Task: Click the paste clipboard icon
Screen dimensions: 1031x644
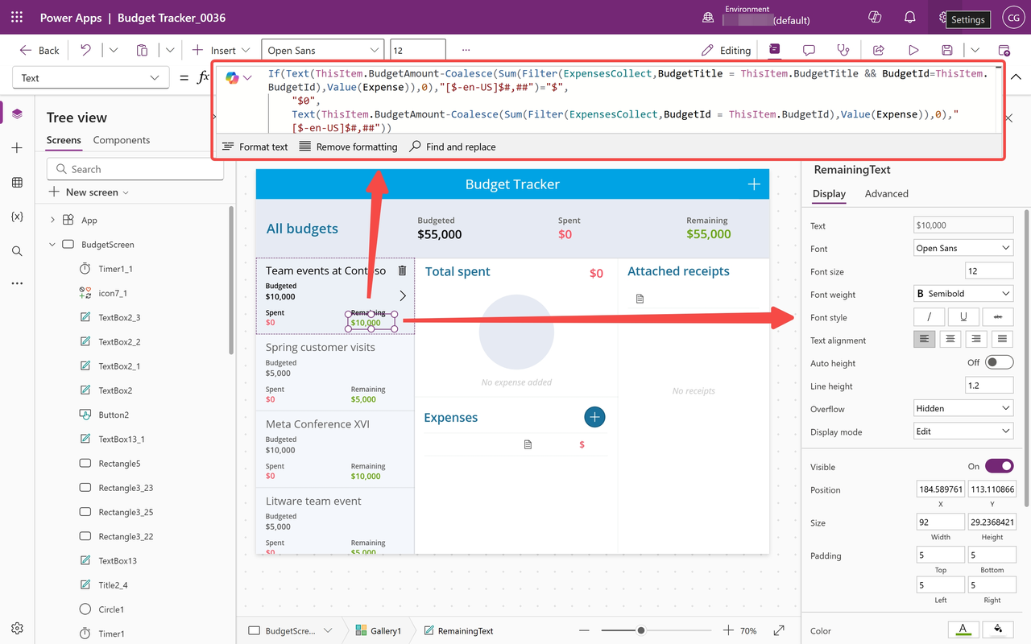Action: click(142, 50)
